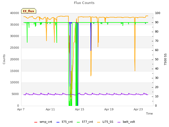Click the 35000 left axis label
Screen dimensions: 169x127
point(15,25)
